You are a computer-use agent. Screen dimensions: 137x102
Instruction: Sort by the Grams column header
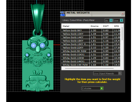[96, 26]
